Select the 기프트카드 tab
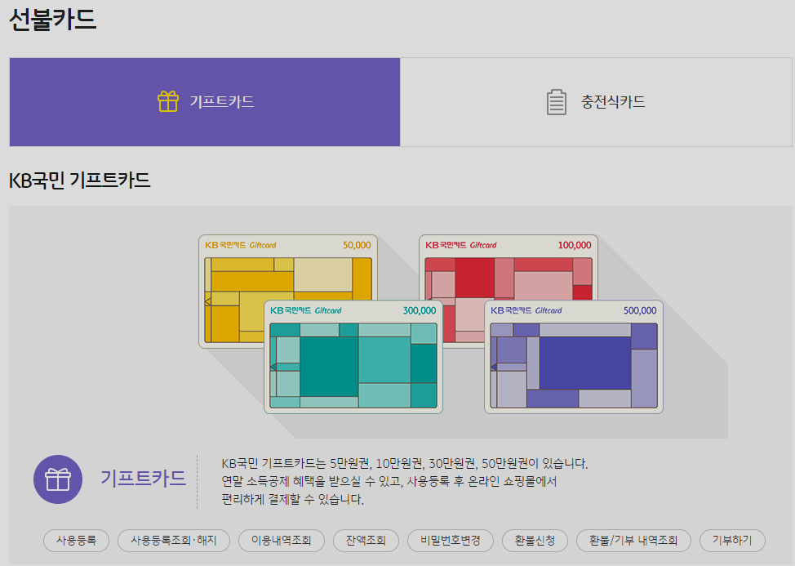 point(205,102)
